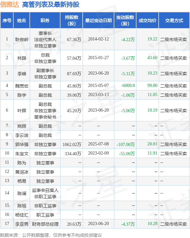Select the name 黄溶冰
This screenshot has height=238, width=190.
click(x=22, y=172)
